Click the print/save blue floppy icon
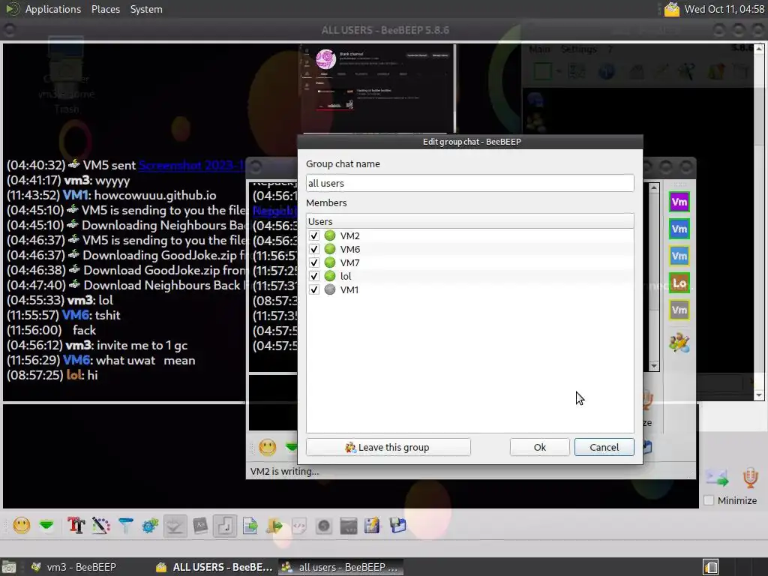768x576 pixels. click(x=397, y=526)
